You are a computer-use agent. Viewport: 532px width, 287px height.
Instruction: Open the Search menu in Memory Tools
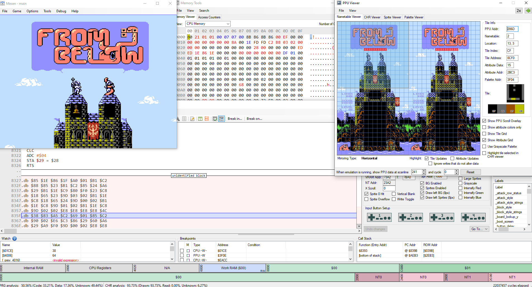[x=204, y=11]
